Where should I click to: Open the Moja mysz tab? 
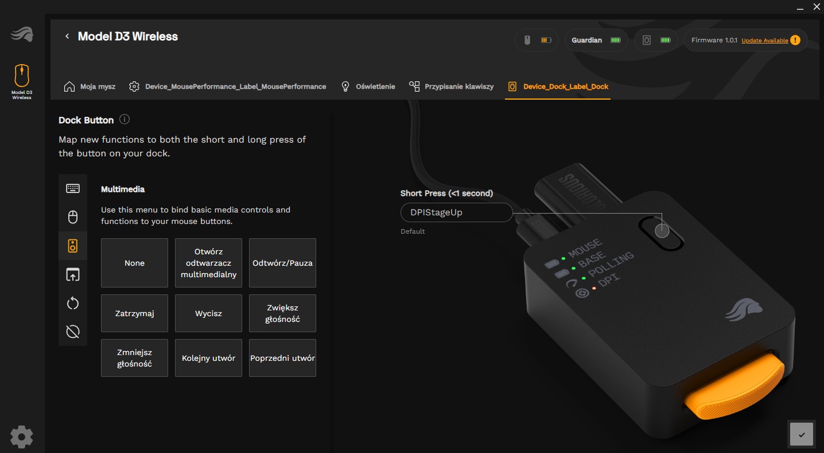90,86
